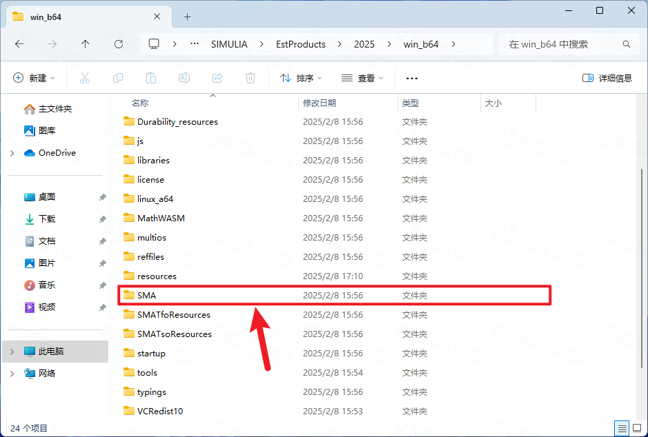Select the VCRedist10 folder

pos(153,411)
